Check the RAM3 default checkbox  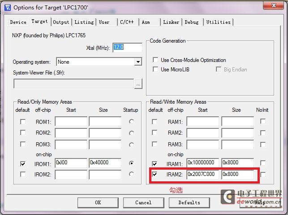[155, 144]
